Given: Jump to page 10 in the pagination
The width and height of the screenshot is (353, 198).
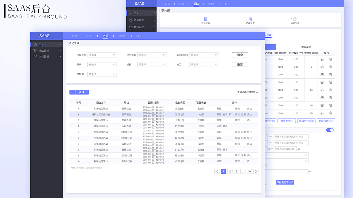Looking at the screenshot, I should coord(249,171).
